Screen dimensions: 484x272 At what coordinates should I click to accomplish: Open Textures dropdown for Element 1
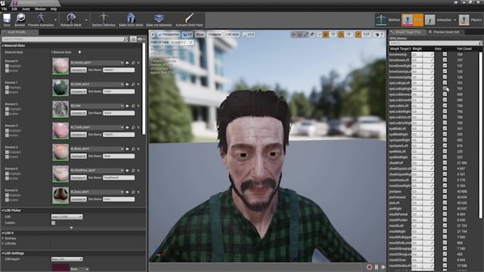pos(78,92)
